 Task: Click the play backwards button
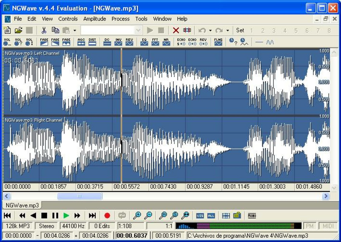[33, 215]
